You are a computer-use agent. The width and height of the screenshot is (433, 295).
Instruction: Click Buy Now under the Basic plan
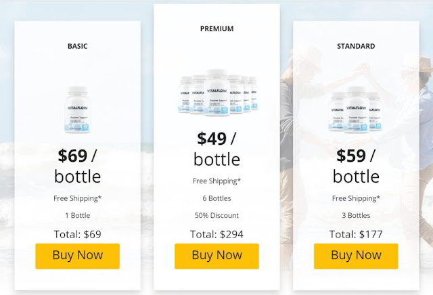(x=78, y=256)
